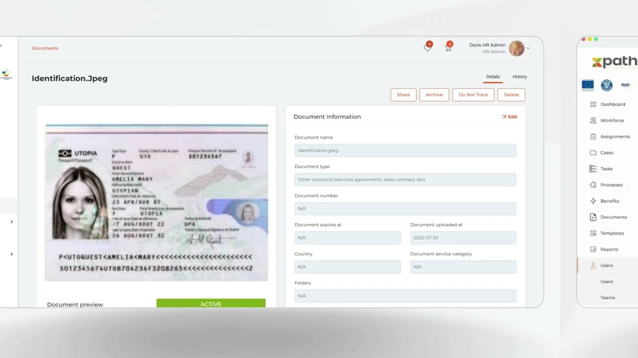Viewport: 638px width, 358px height.
Task: Open Cases in xpath sidebar
Action: 607,153
